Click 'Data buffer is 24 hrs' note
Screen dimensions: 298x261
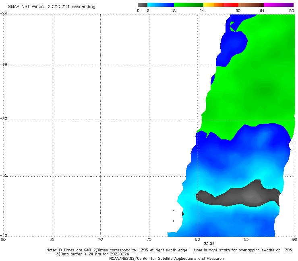pyautogui.click(x=93, y=254)
